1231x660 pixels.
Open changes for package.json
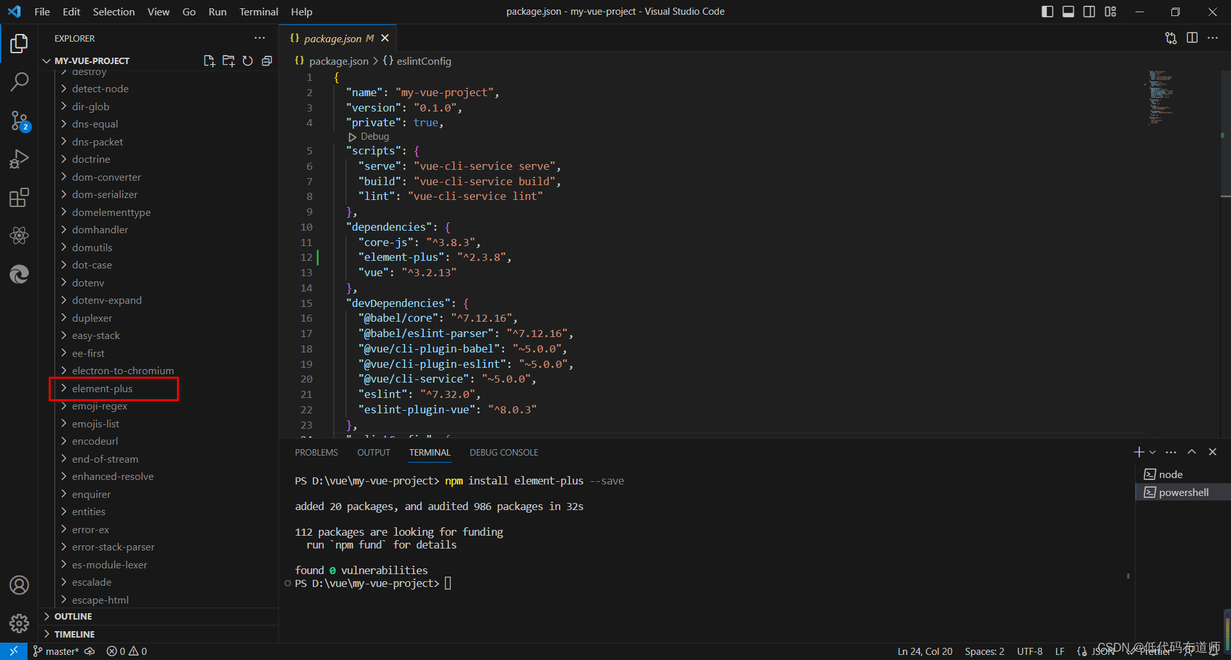click(1171, 38)
